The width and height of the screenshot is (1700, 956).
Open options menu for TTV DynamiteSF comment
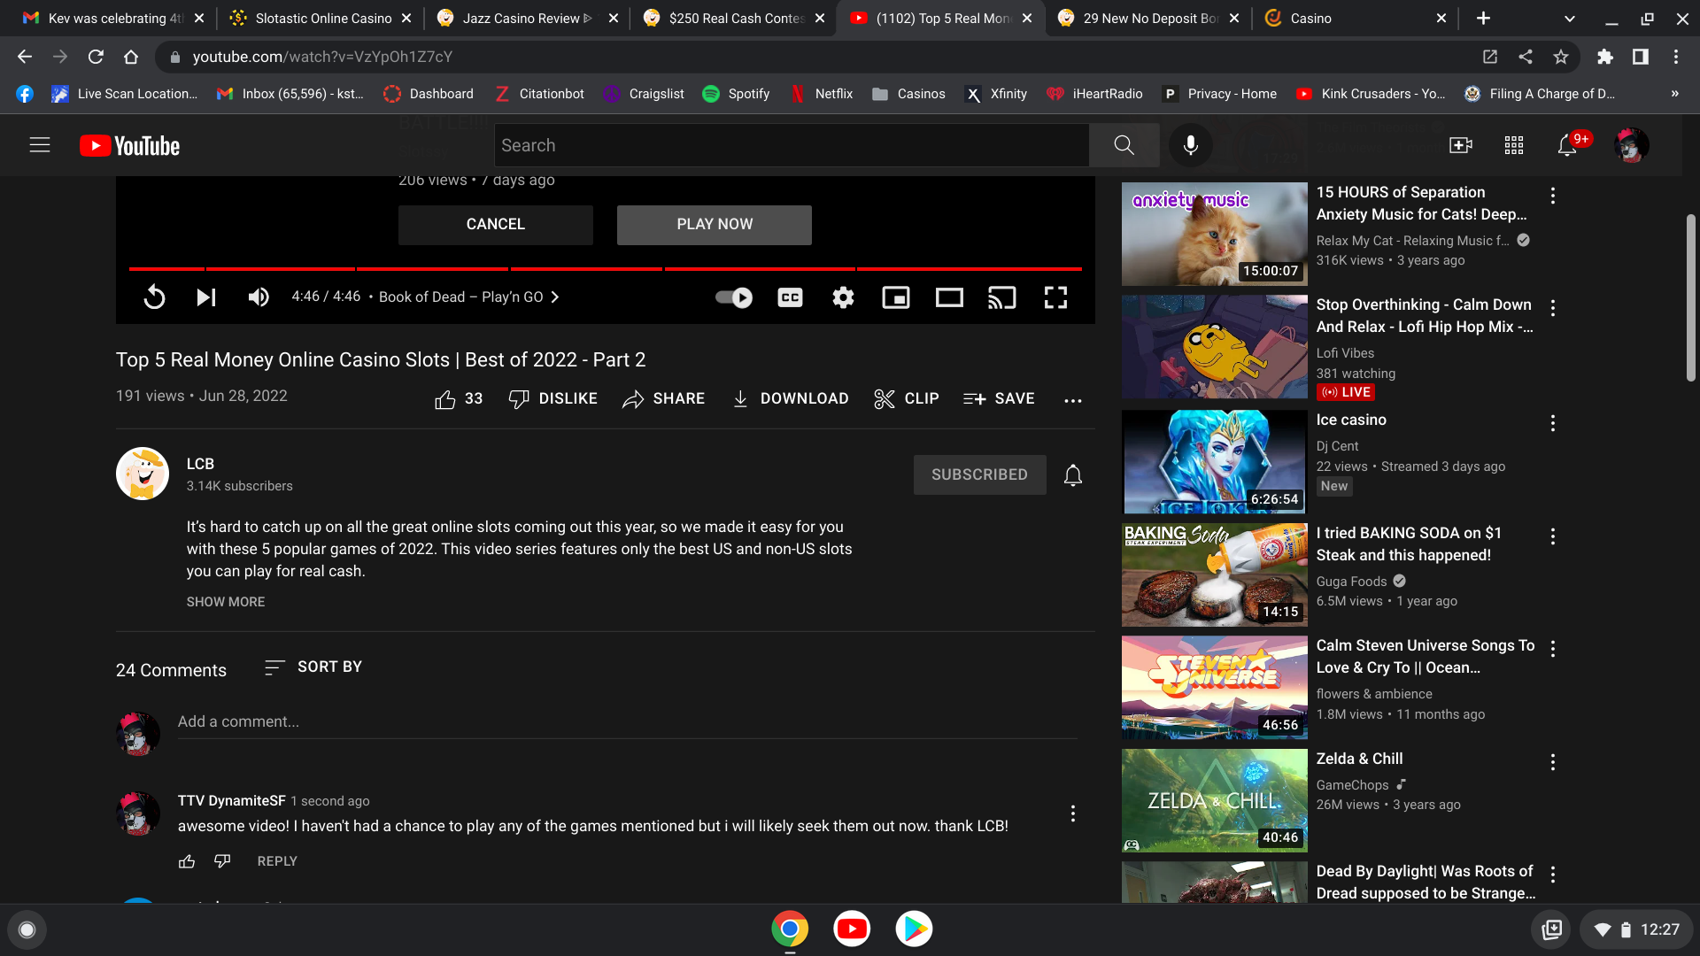[x=1073, y=813]
